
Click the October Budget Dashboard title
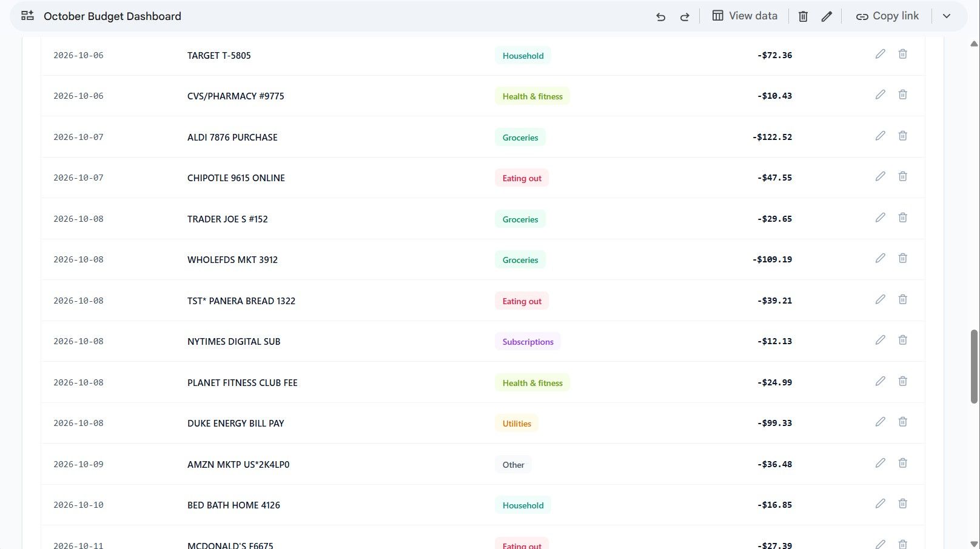(112, 16)
